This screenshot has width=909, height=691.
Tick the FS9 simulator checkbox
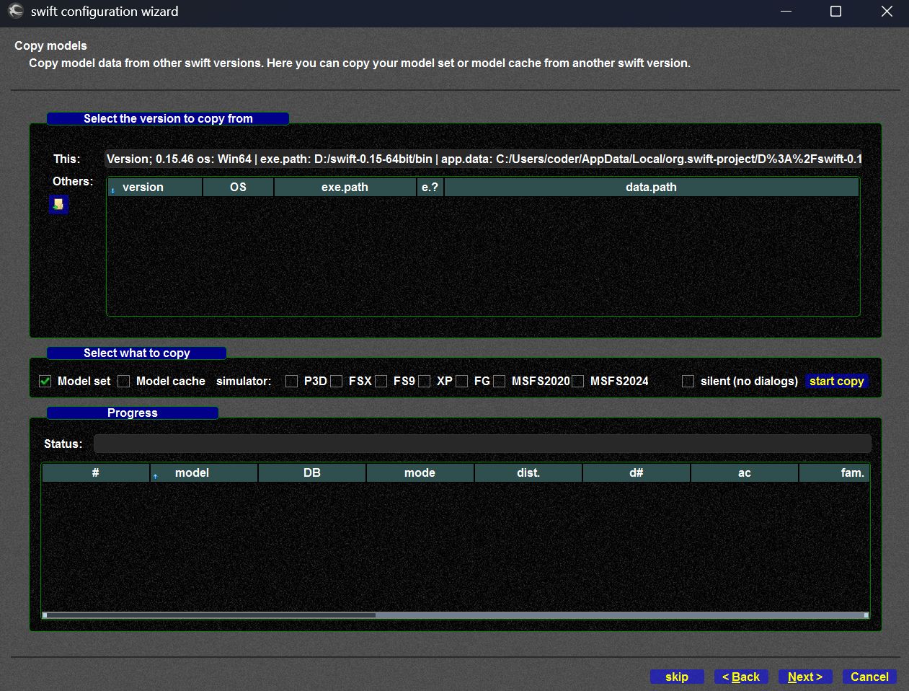click(x=381, y=381)
